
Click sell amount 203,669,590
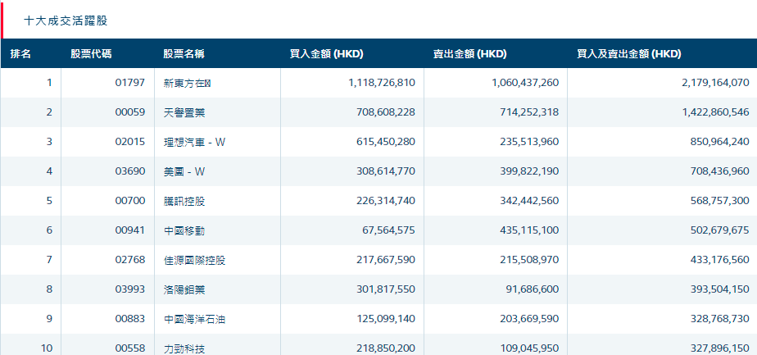click(x=529, y=319)
